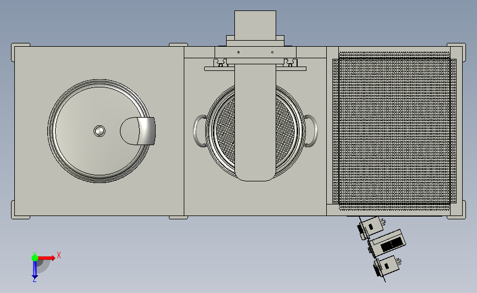Select the bottom-right corner bracket of the frame

coord(457,209)
